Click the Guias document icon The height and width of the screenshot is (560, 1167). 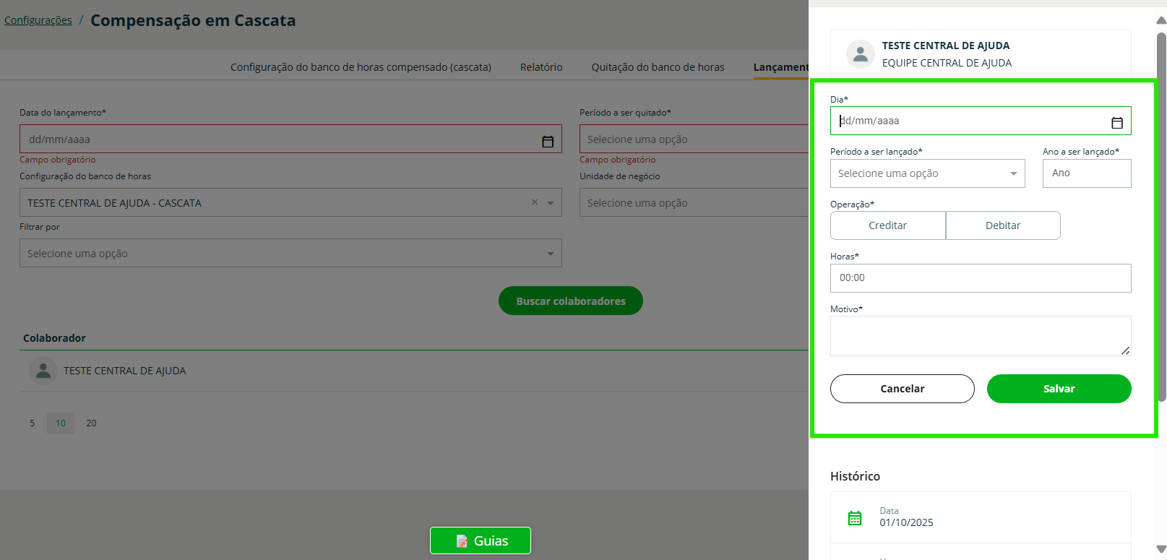click(462, 540)
